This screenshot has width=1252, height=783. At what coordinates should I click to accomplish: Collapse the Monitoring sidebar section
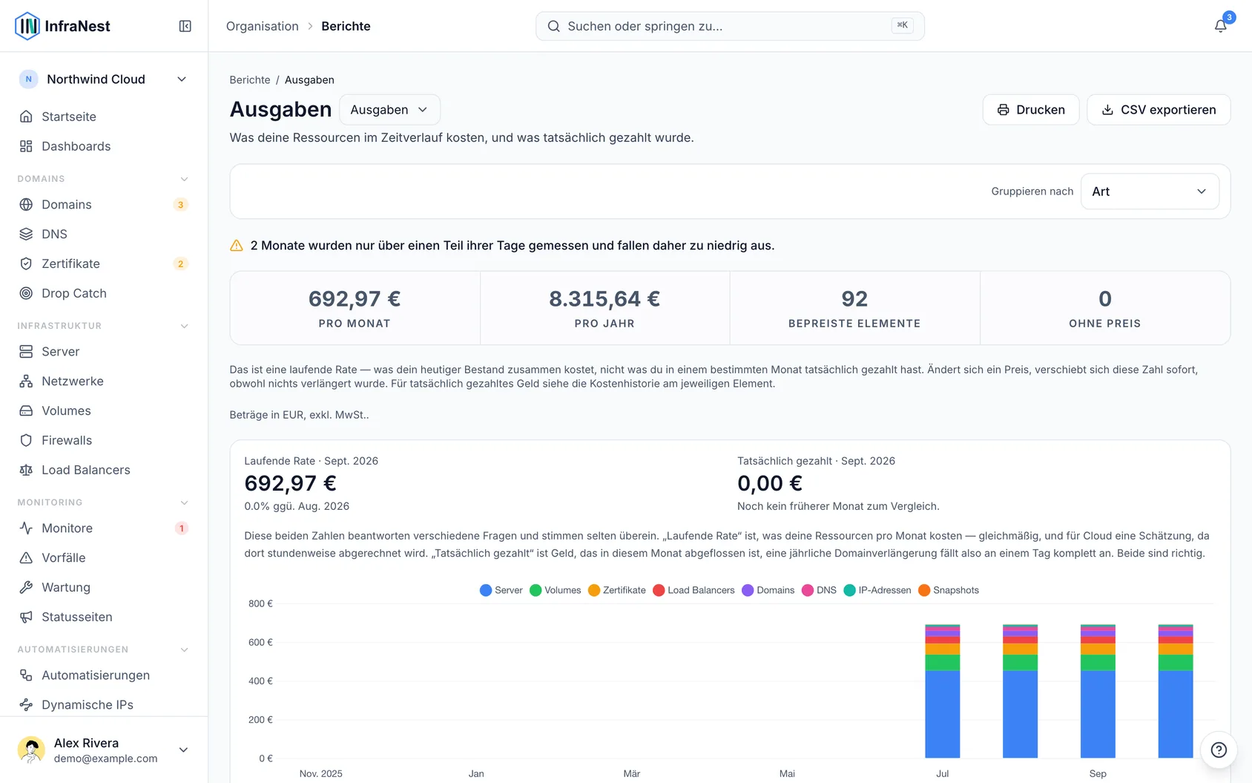coord(185,502)
